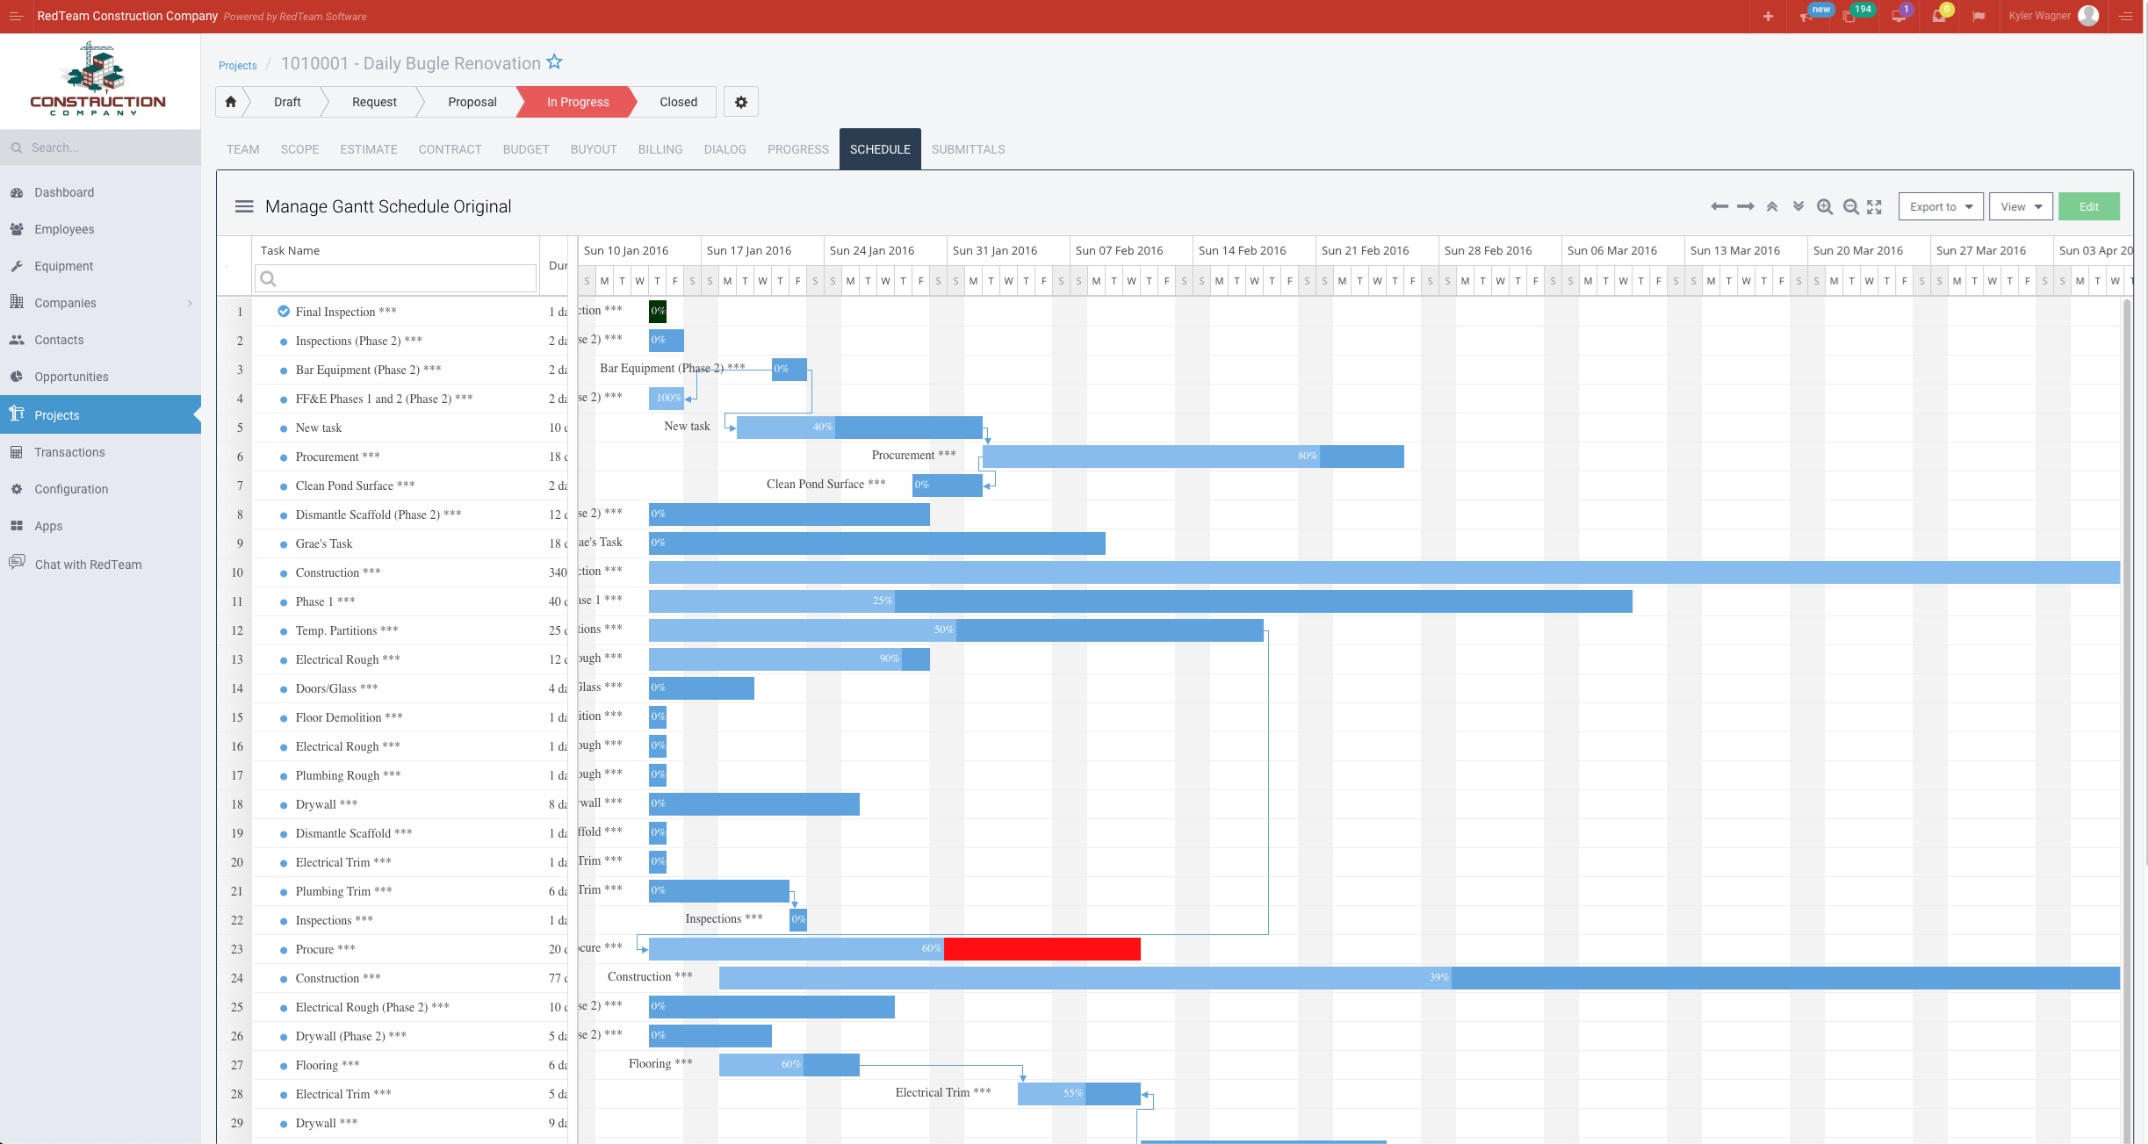Open the View dropdown

point(2020,206)
